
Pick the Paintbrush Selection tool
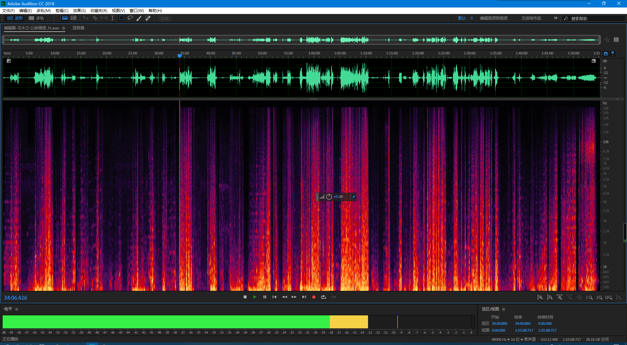(x=139, y=18)
